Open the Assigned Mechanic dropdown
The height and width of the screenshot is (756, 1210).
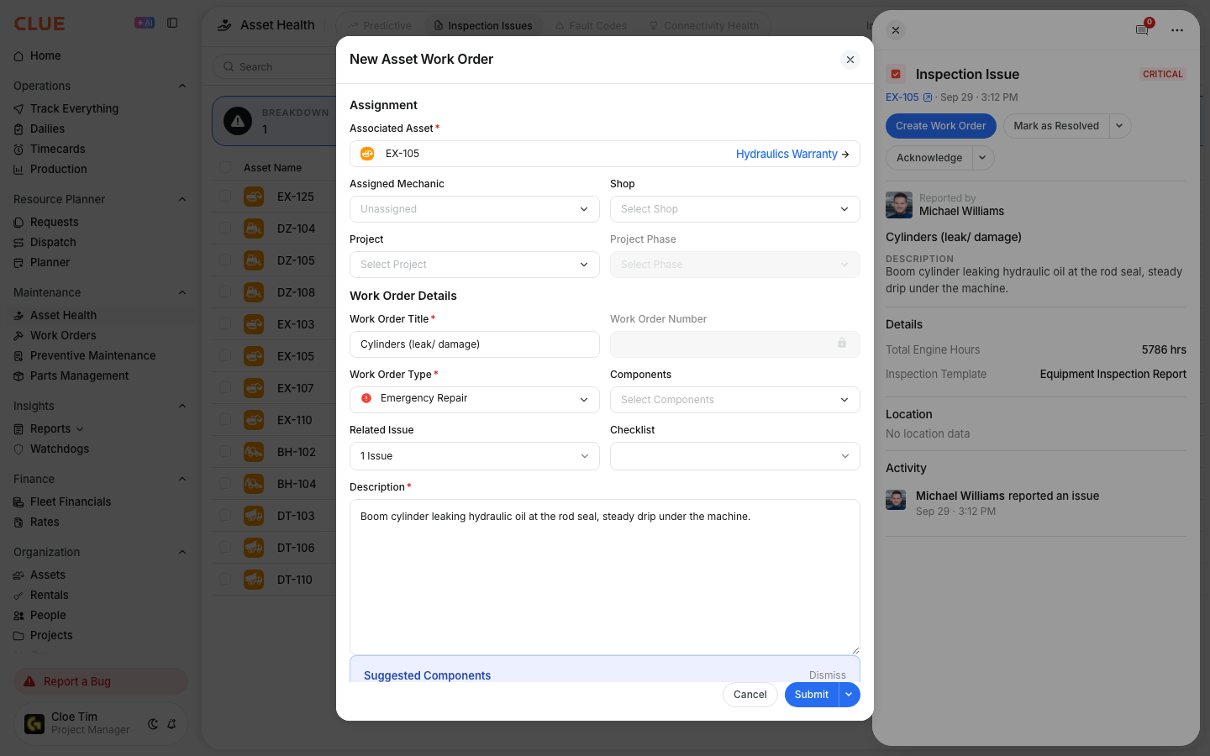(x=475, y=209)
